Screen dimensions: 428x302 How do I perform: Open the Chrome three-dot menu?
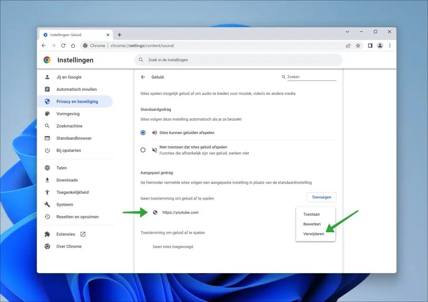click(390, 46)
